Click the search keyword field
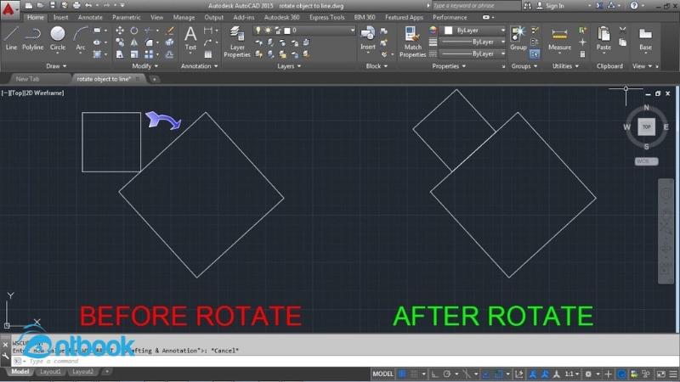 pos(476,6)
